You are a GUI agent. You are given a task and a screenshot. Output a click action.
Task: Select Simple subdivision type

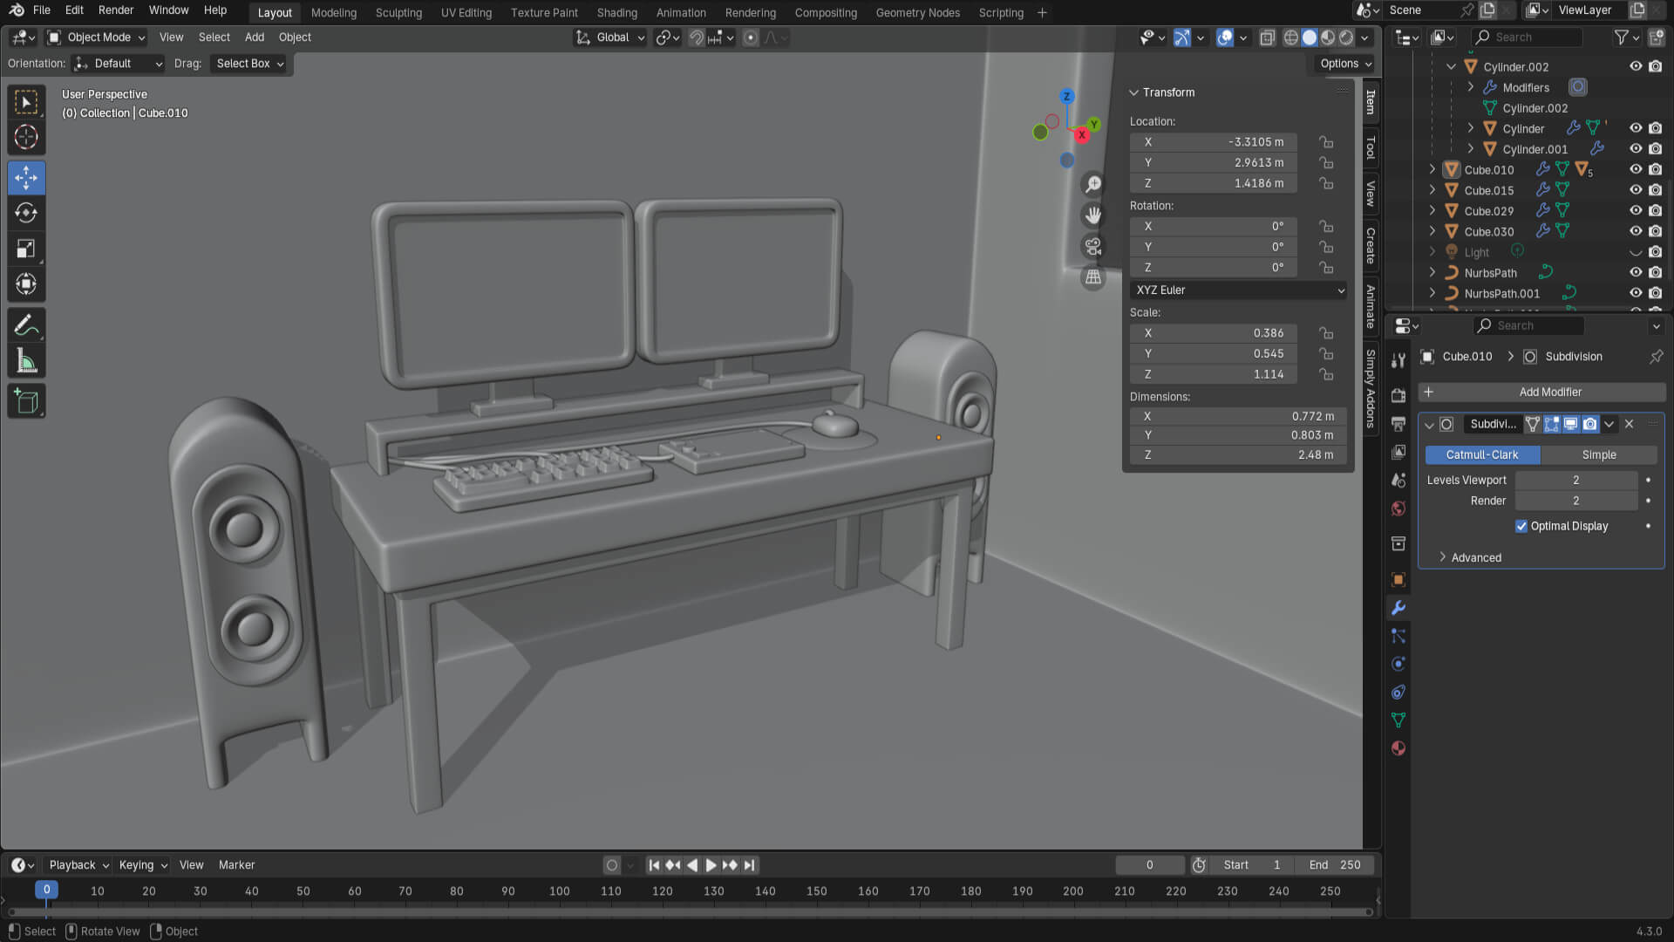click(1598, 455)
